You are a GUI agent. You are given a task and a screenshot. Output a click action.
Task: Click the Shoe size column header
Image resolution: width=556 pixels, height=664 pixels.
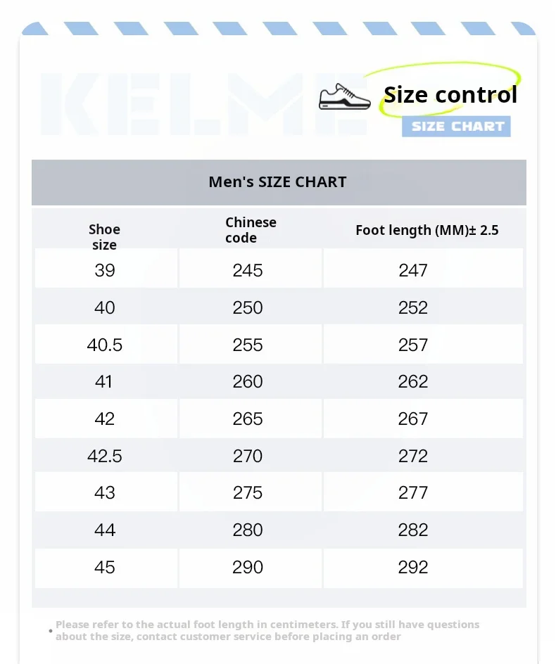104,237
